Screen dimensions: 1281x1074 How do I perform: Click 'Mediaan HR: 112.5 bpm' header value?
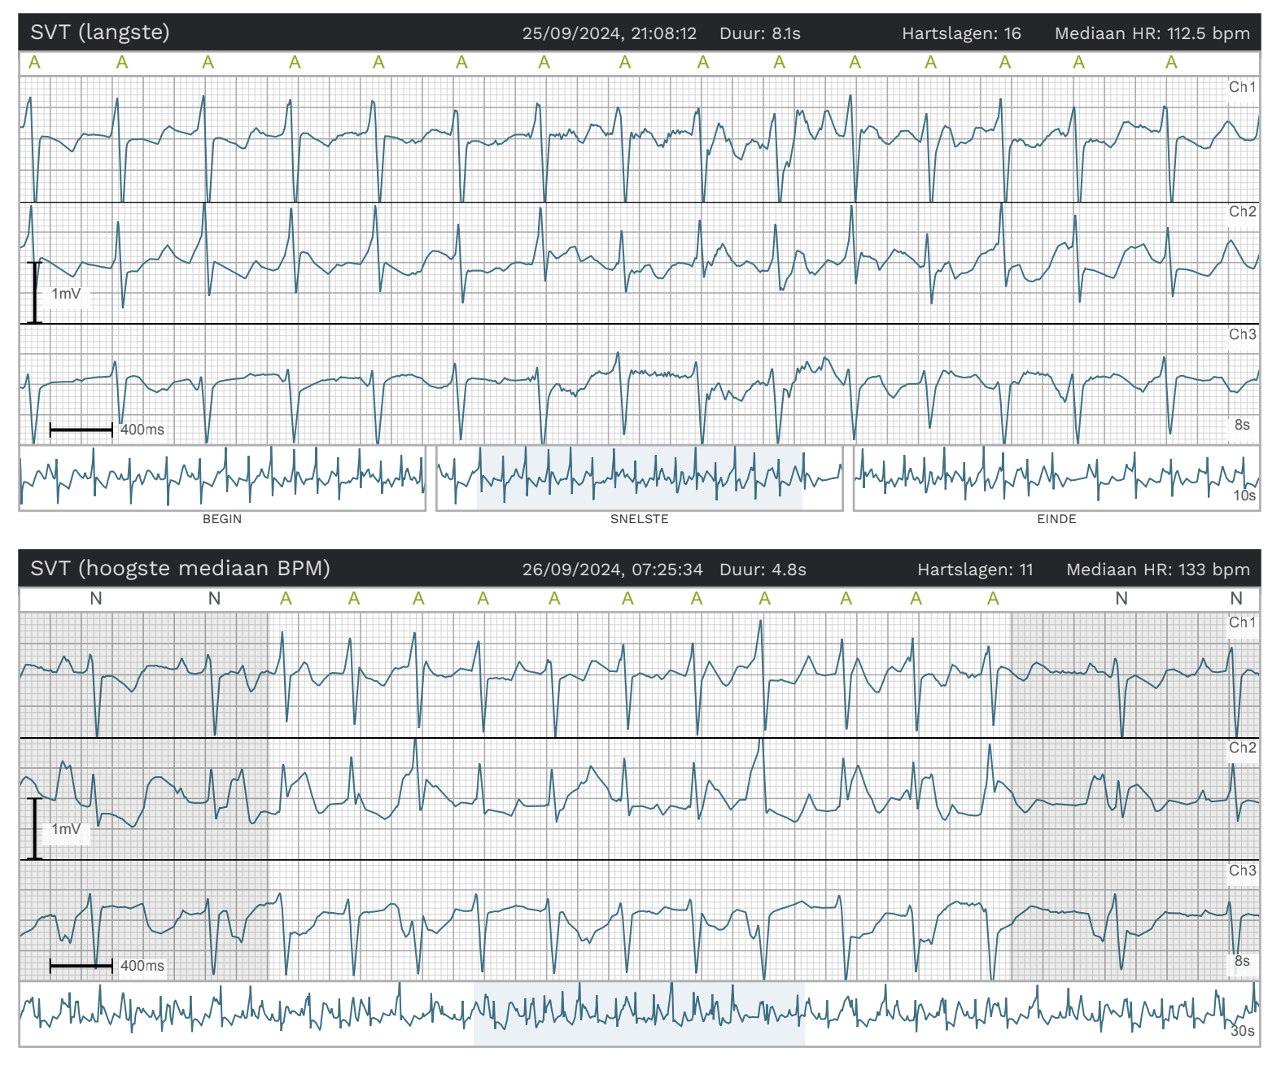coord(1152,33)
